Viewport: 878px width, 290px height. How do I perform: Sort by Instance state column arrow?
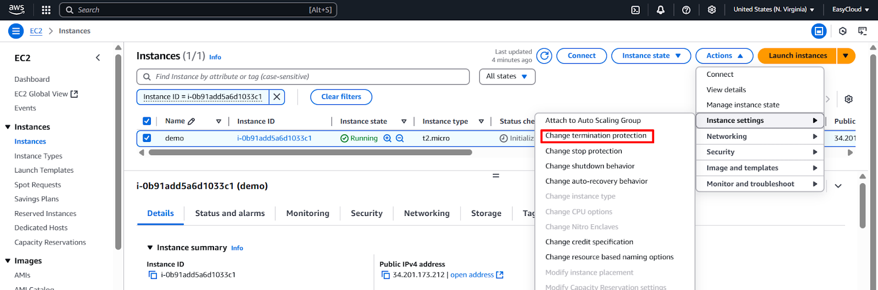pos(404,122)
